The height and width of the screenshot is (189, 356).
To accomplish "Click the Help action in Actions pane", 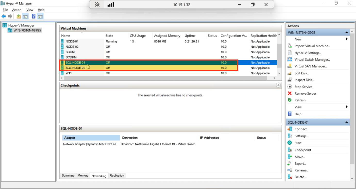I will pyautogui.click(x=298, y=114).
